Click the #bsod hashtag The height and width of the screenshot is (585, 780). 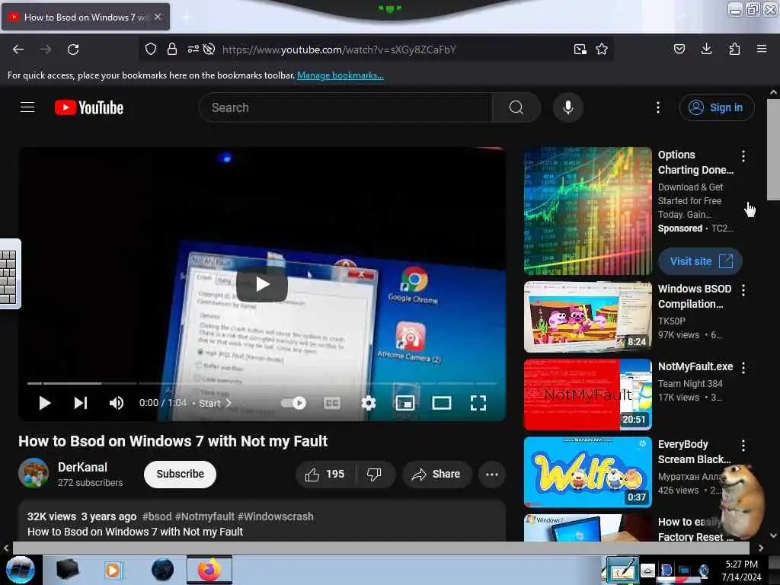[x=157, y=516]
